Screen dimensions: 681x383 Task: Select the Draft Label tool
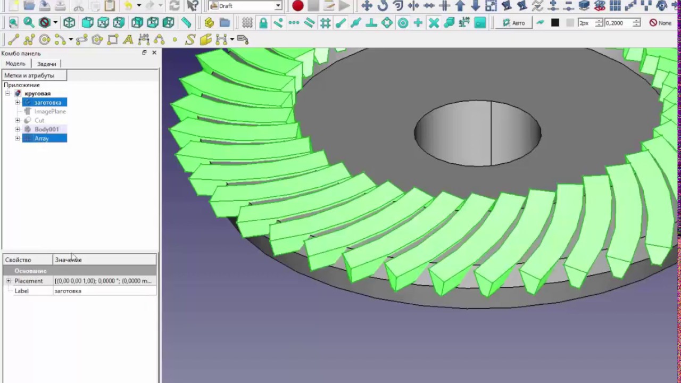[x=243, y=40]
